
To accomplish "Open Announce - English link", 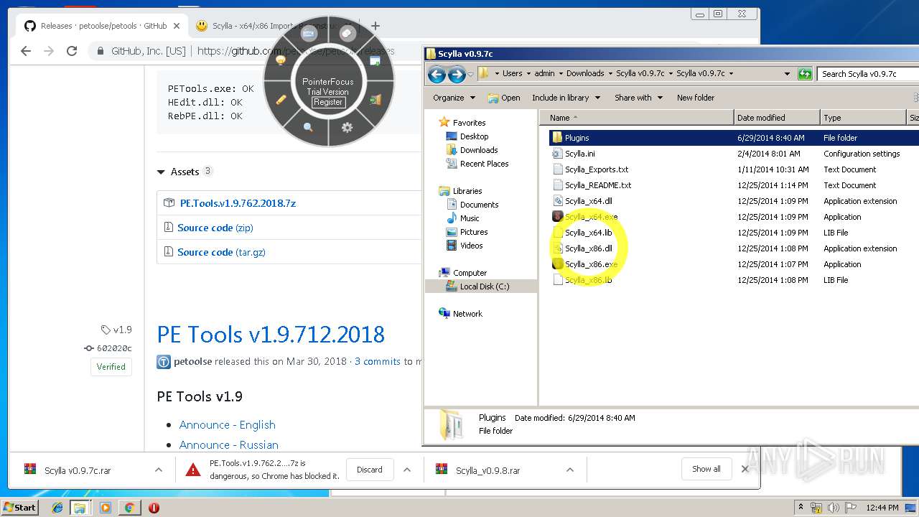I will pyautogui.click(x=228, y=424).
